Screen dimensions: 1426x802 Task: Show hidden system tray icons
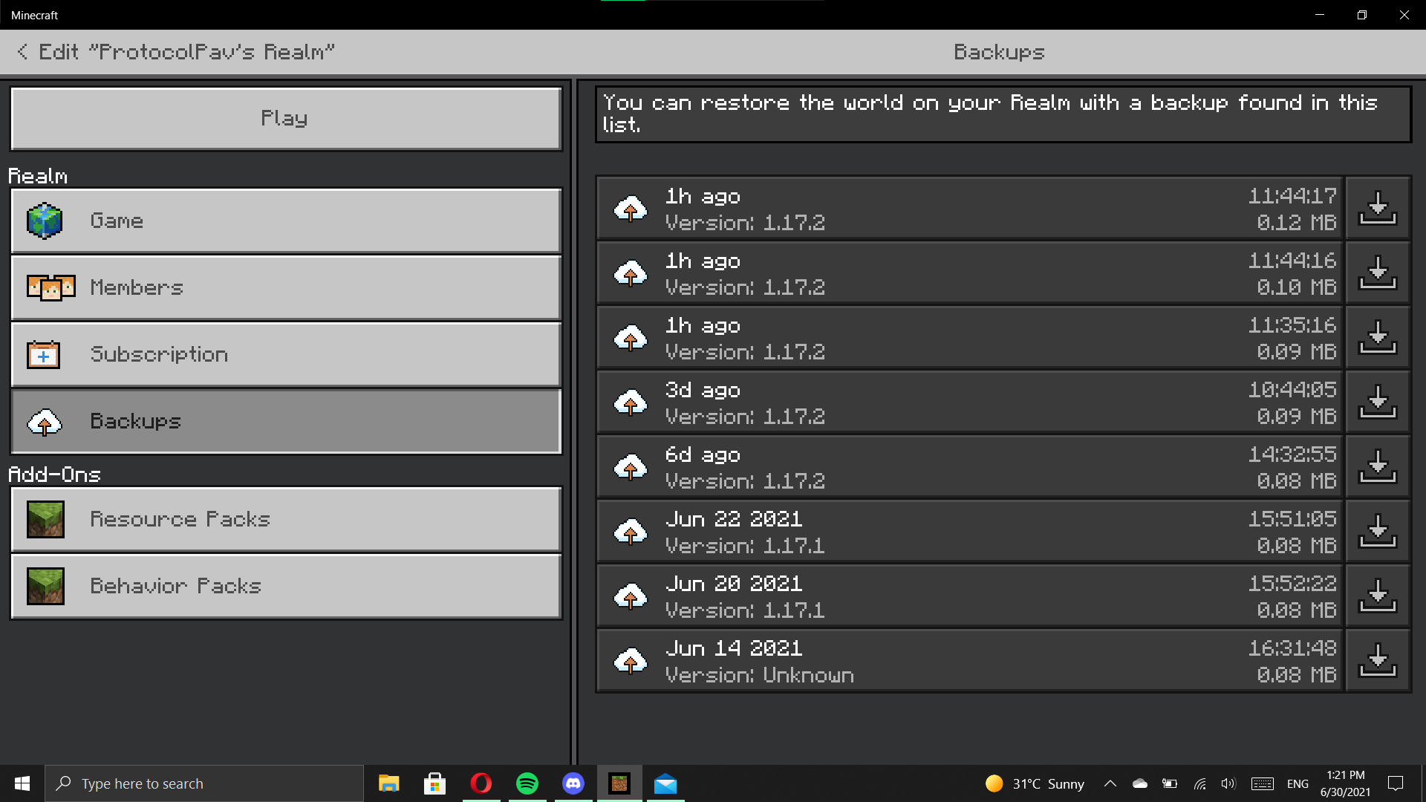[x=1110, y=783]
